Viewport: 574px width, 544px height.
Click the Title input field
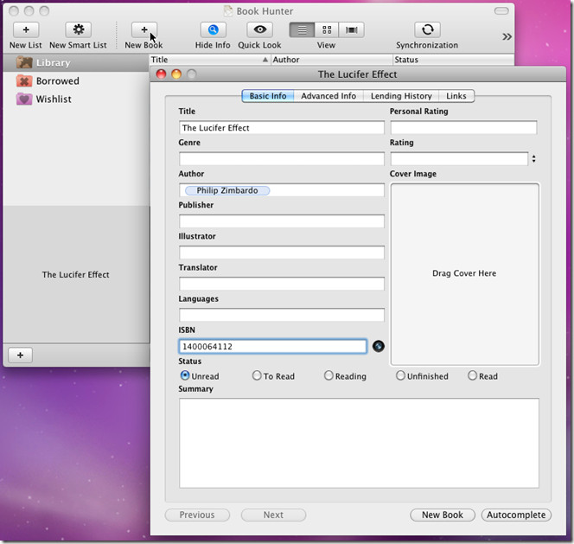(x=282, y=128)
